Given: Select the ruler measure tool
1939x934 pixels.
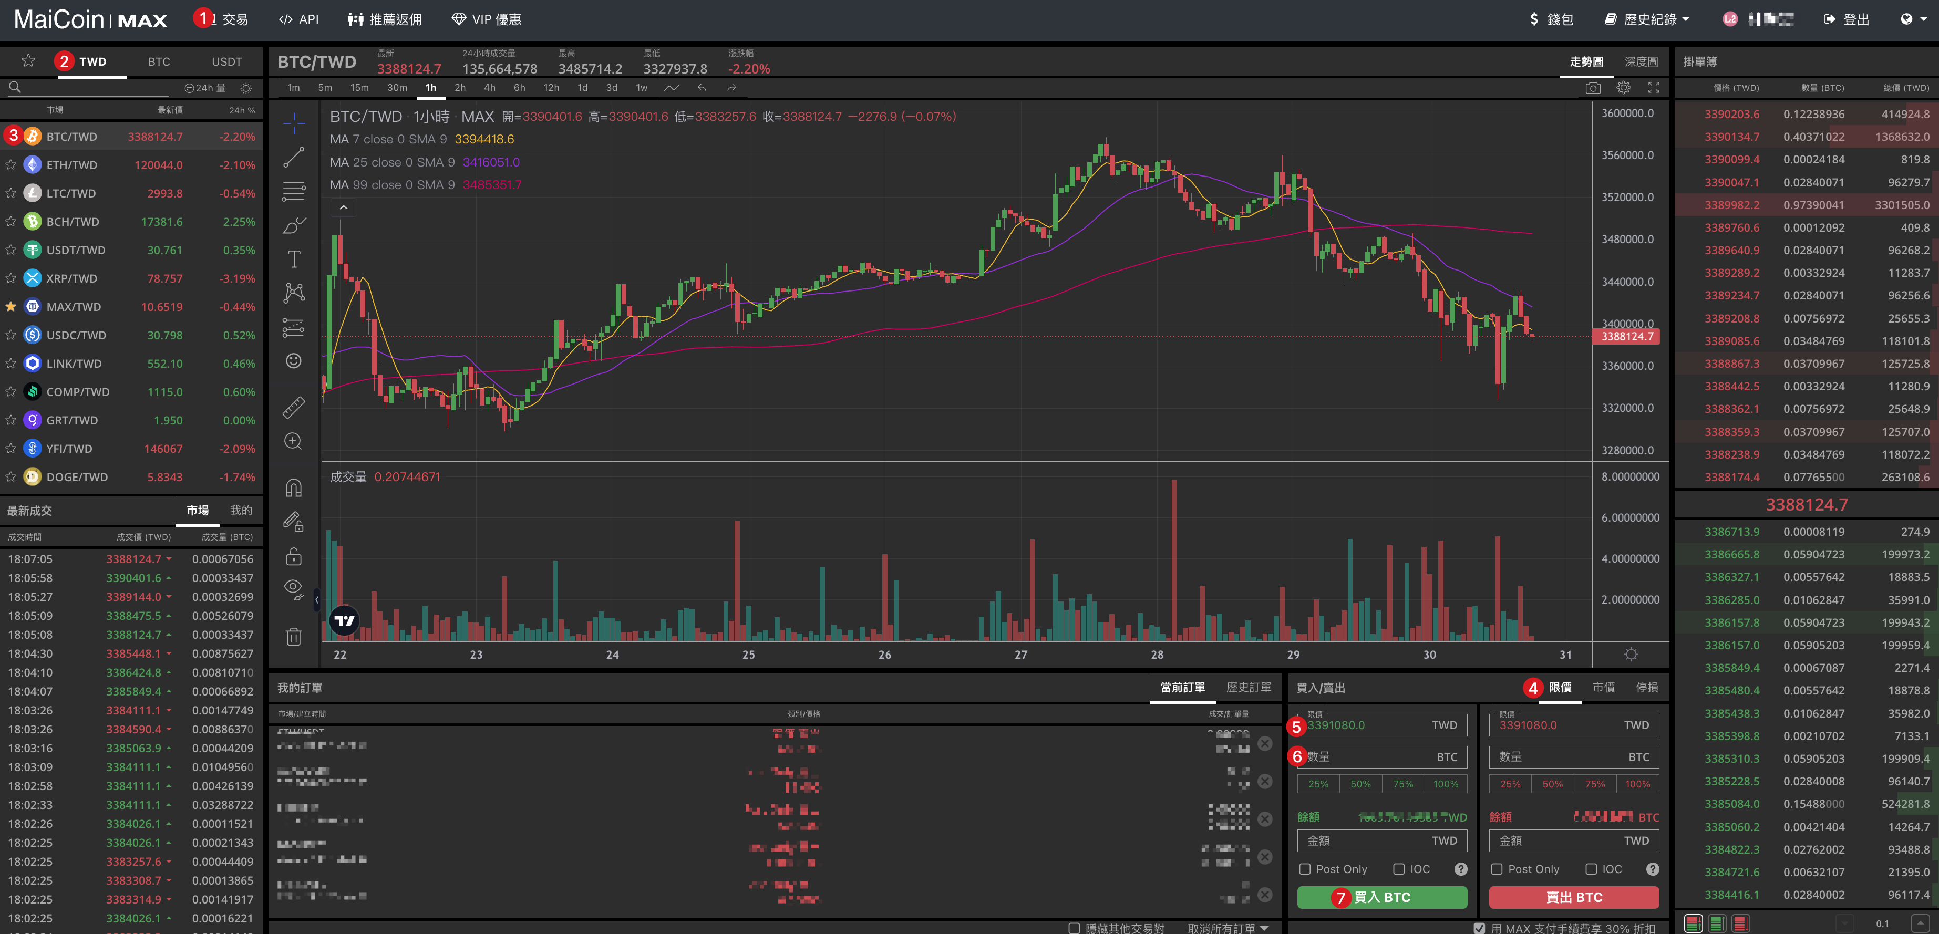Looking at the screenshot, I should click(294, 407).
